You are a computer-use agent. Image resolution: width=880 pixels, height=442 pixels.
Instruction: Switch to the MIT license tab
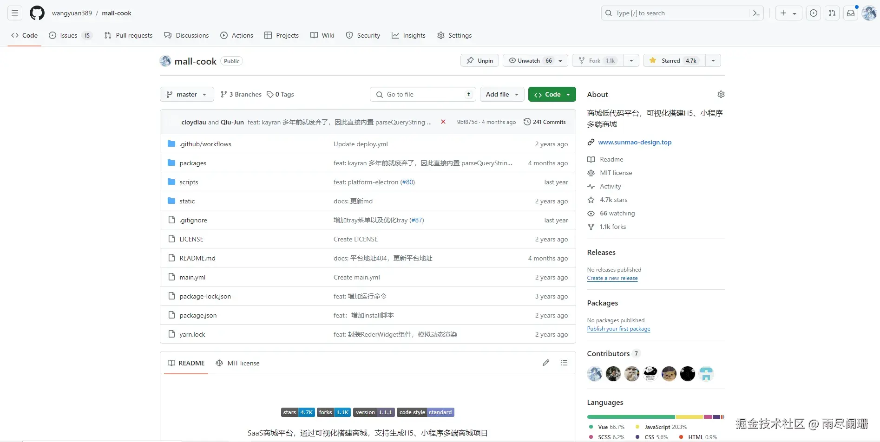click(238, 363)
